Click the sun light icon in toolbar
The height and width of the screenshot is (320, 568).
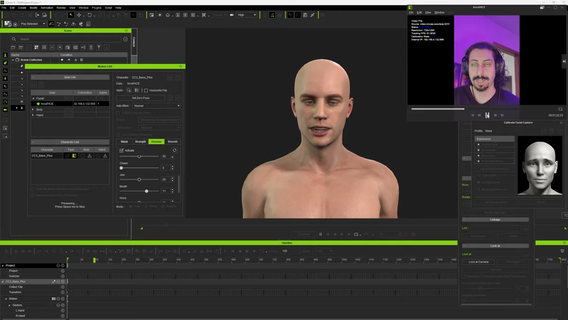click(x=160, y=15)
